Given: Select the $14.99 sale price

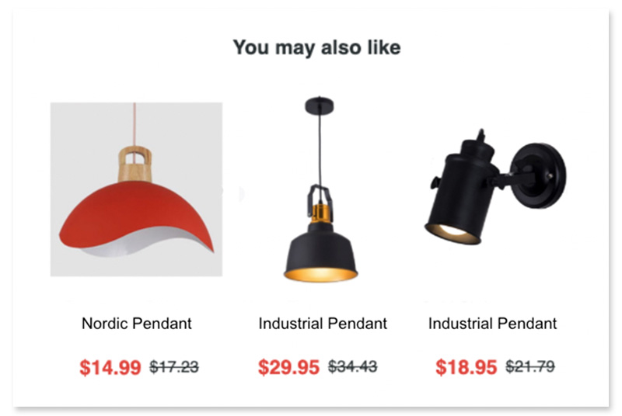Looking at the screenshot, I should (110, 367).
